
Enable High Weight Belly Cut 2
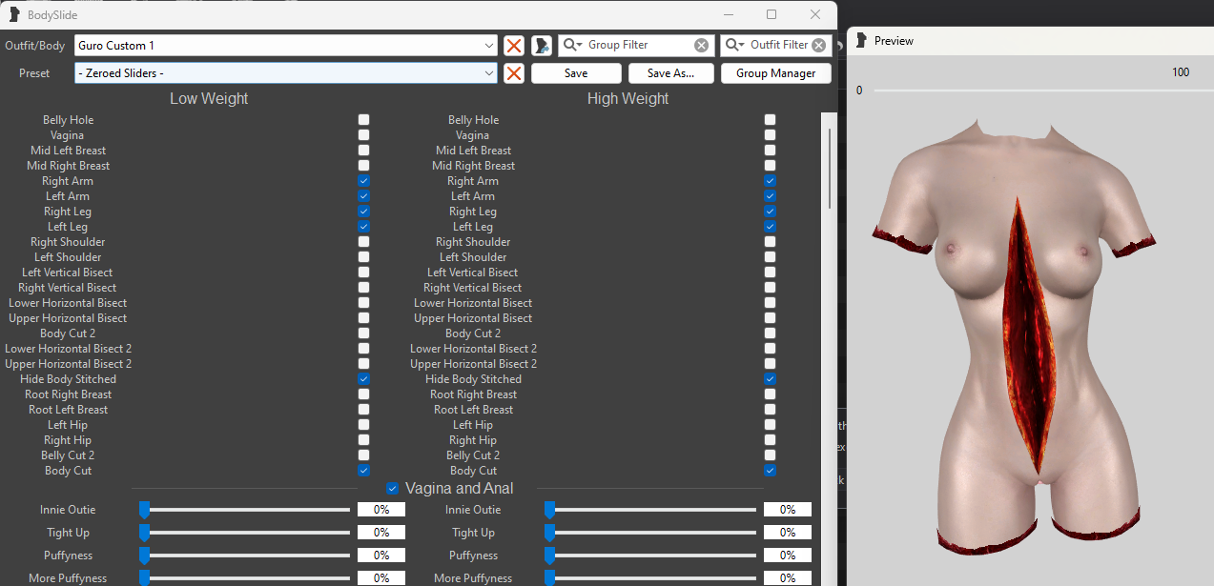[x=770, y=455]
